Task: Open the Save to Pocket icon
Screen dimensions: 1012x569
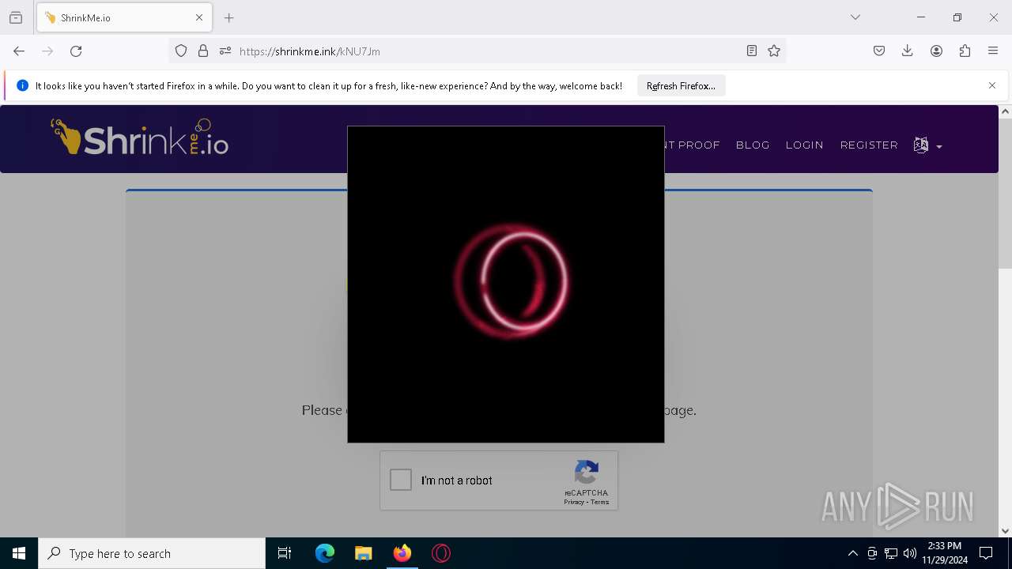Action: click(x=879, y=51)
